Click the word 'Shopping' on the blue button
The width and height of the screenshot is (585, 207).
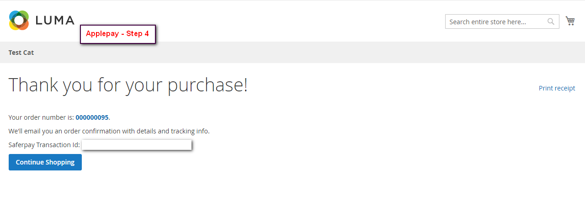click(59, 162)
